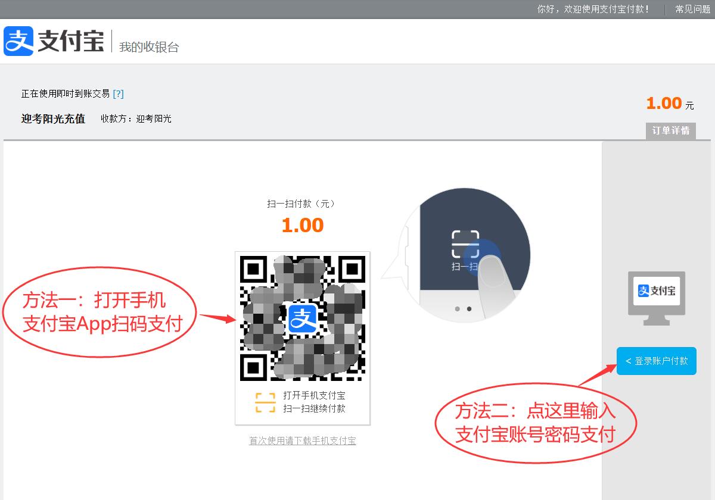Click the 扫一扫付款(元) label

[302, 204]
